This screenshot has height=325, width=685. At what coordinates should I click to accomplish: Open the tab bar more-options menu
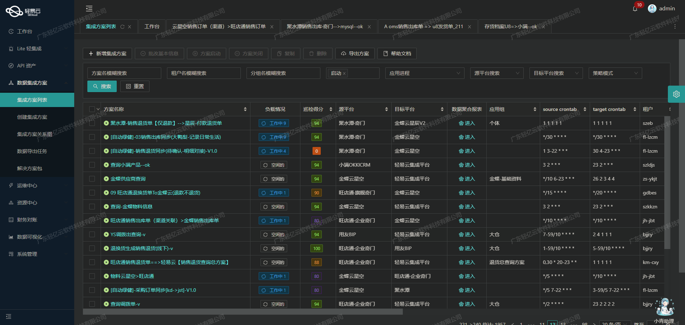pos(675,26)
